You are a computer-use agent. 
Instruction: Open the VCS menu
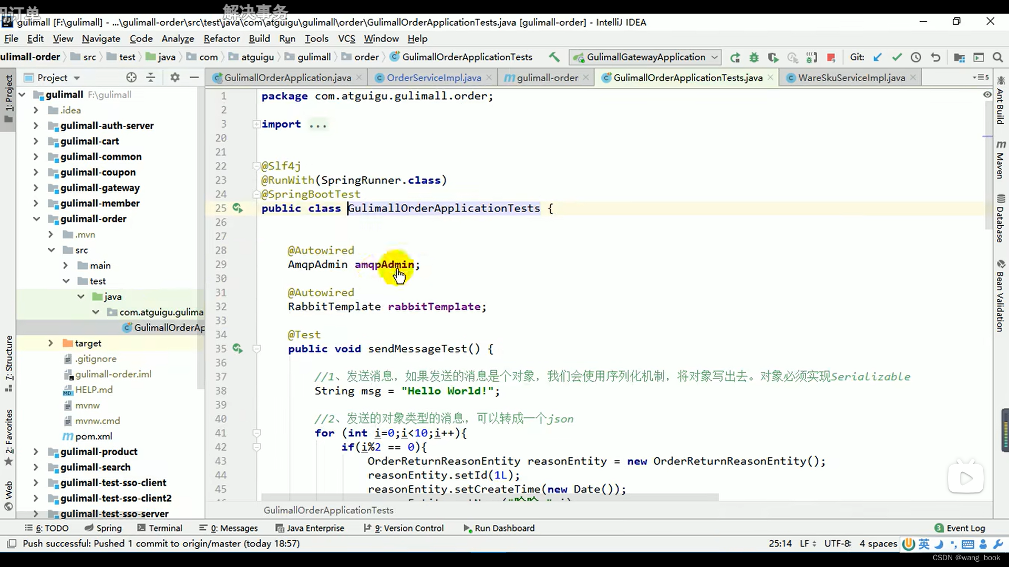tap(346, 38)
